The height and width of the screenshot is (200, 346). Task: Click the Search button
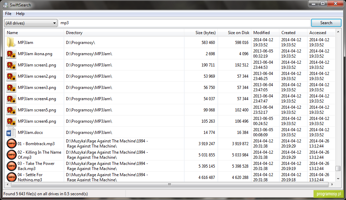tap(326, 23)
